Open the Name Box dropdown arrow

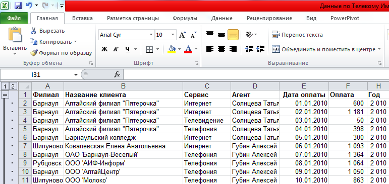76,75
